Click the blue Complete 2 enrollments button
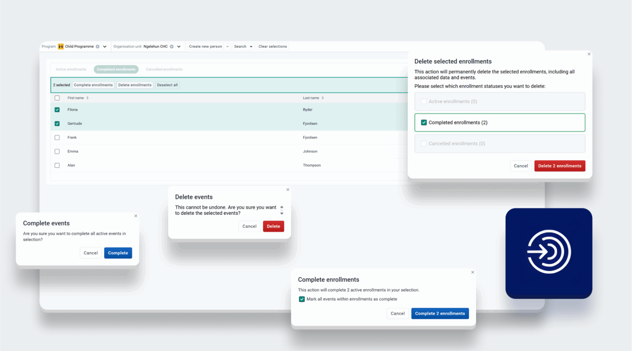This screenshot has height=351, width=632. pyautogui.click(x=440, y=314)
